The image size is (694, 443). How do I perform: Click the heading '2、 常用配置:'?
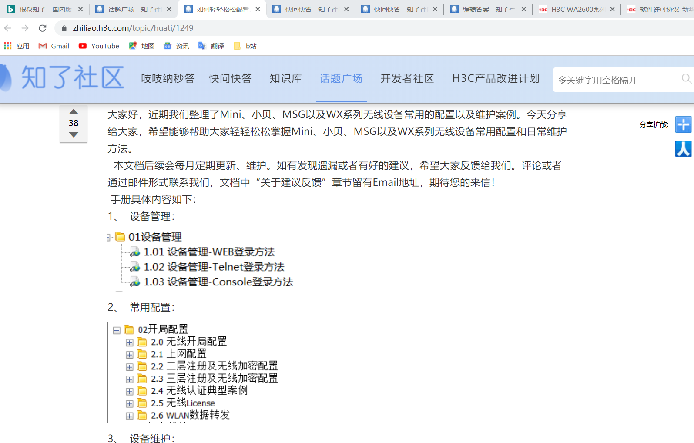tap(141, 308)
